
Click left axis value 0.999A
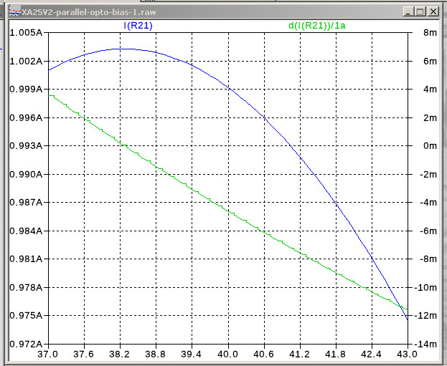[x=26, y=90]
